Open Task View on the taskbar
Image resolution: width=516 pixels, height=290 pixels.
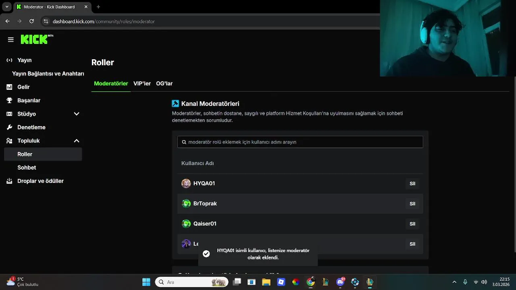pyautogui.click(x=237, y=282)
